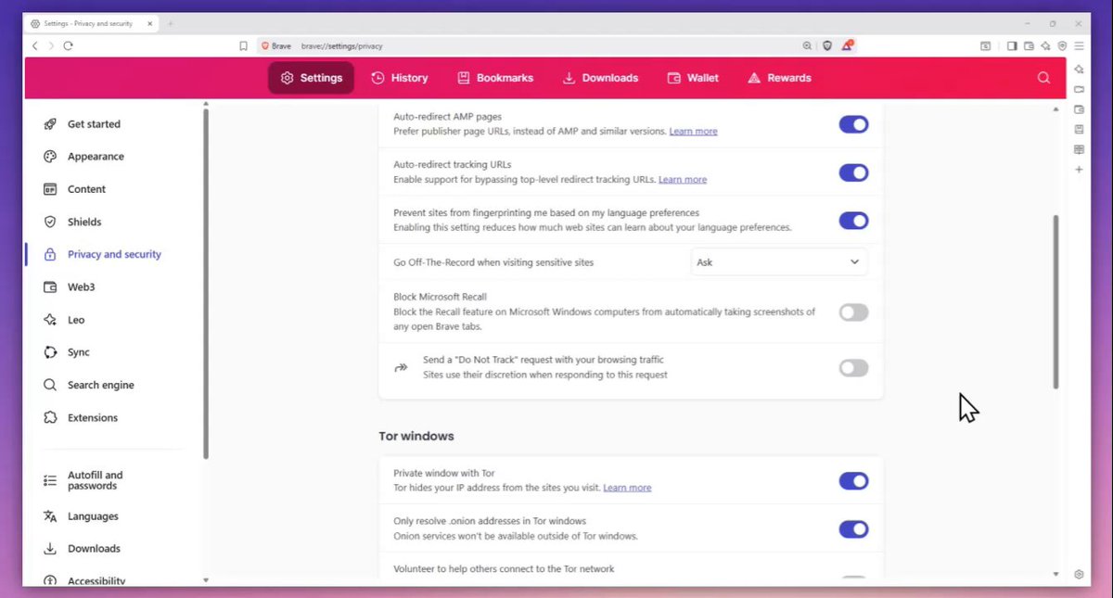Reload the page with the refresh icon

(x=69, y=45)
